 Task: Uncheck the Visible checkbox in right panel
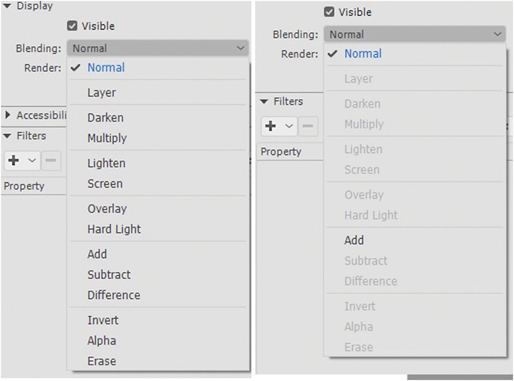click(x=329, y=12)
